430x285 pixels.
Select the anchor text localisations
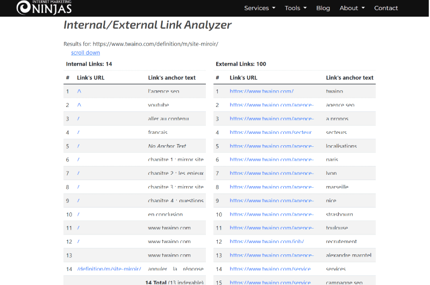(x=341, y=146)
